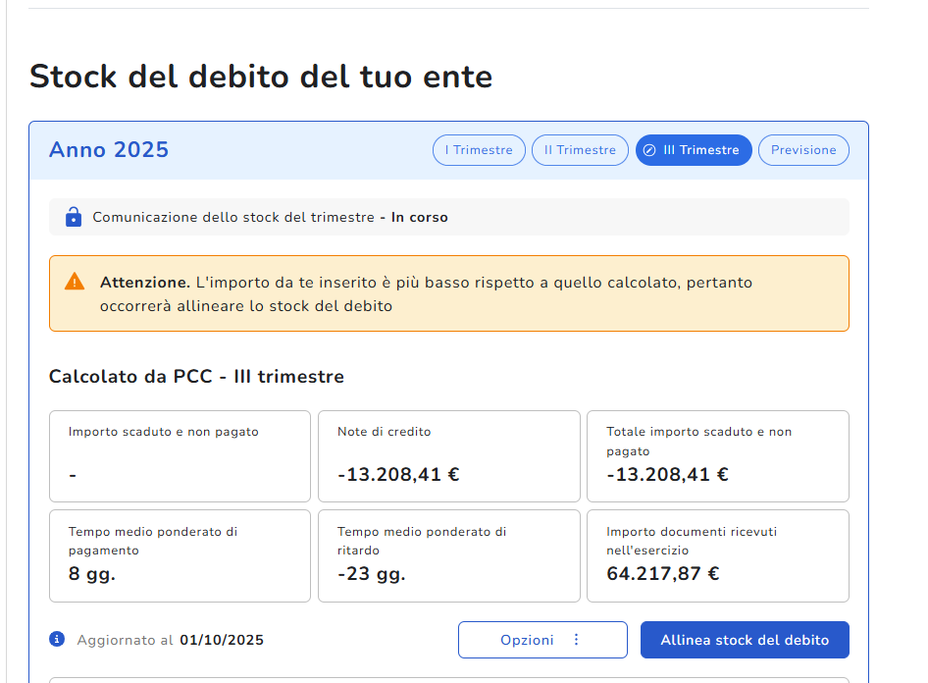Click the Tempo medio ponderato di pagamento card
928x683 pixels.
pos(180,555)
